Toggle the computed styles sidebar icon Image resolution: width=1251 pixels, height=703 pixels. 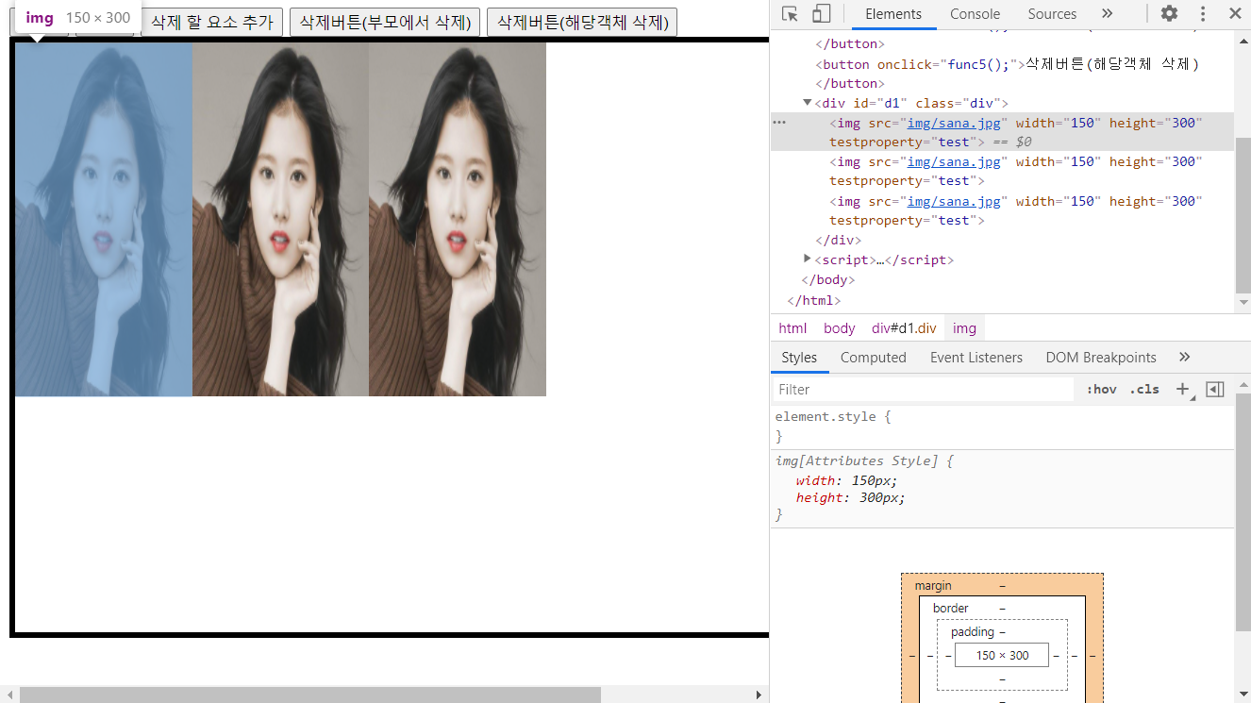pos(1215,389)
